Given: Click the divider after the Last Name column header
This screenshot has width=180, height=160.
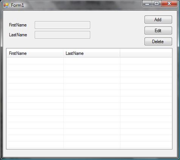Looking at the screenshot, I should [x=120, y=53].
